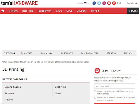This screenshot has height=104, width=139.
Task: Open the Coupons nav item
Action: click(82, 11)
